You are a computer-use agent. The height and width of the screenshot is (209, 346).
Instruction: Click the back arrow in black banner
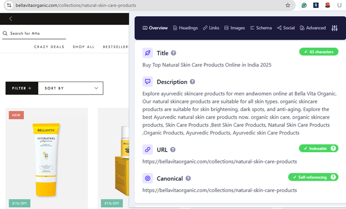coord(10,19)
